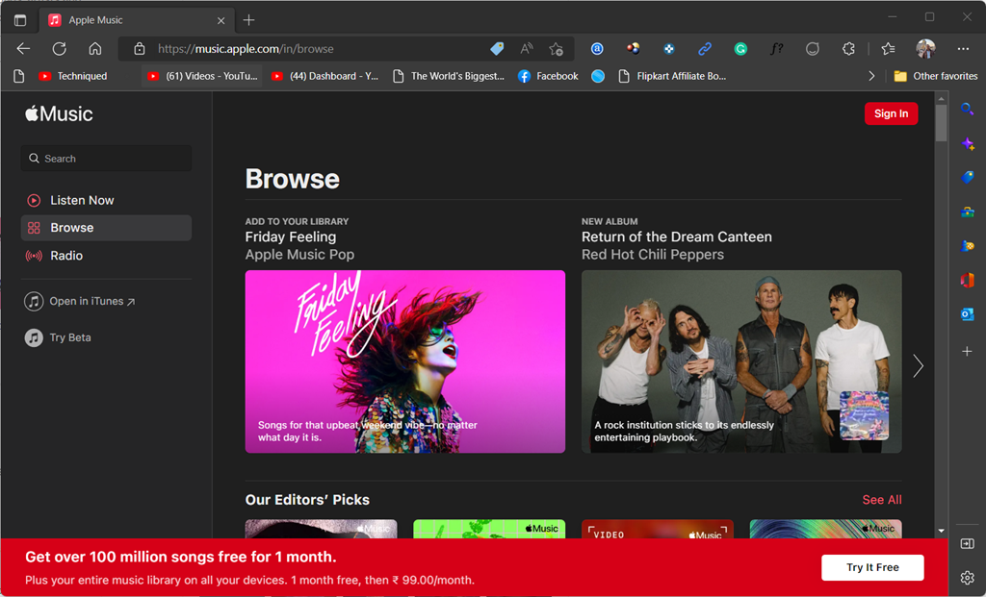Click the Browse grid icon
Screen dimensions: 986x597
point(34,228)
